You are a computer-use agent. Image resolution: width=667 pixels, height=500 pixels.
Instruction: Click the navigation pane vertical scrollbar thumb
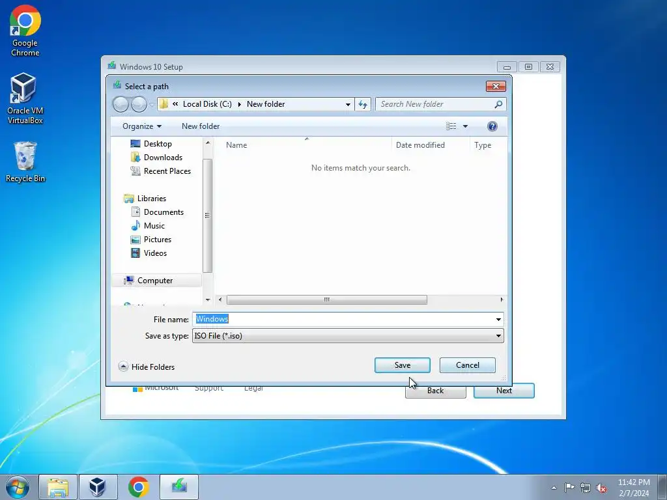207,215
